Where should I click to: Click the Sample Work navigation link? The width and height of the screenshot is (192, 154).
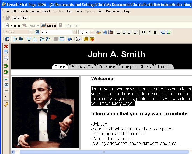point(136,67)
